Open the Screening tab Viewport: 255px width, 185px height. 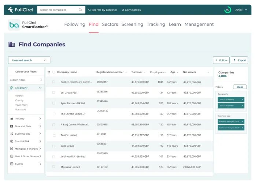click(x=132, y=24)
